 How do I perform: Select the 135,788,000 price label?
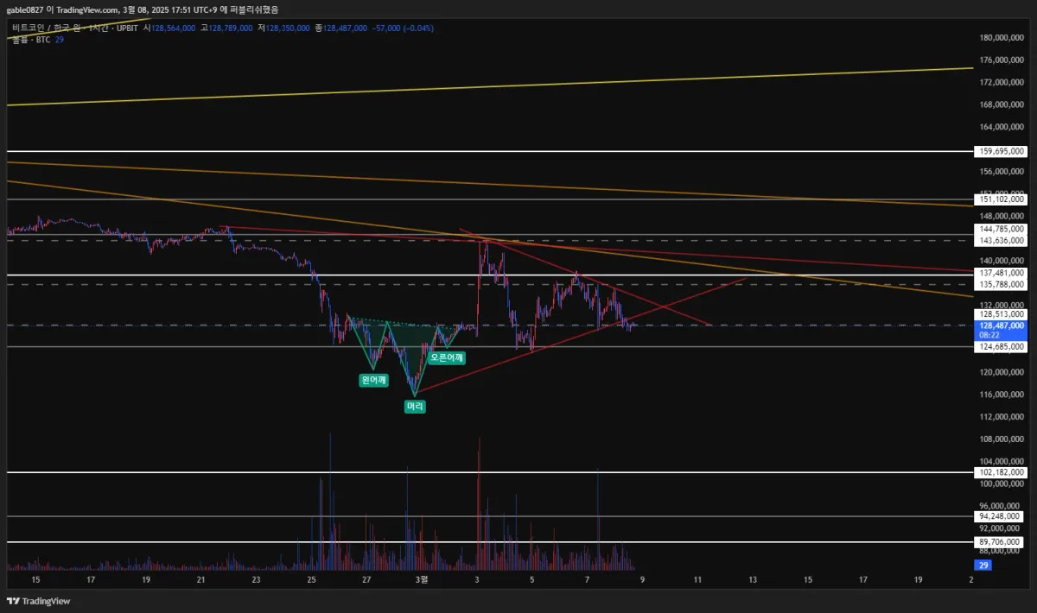1001,283
